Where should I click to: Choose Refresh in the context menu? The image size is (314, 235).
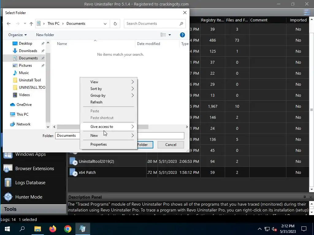[108, 102]
